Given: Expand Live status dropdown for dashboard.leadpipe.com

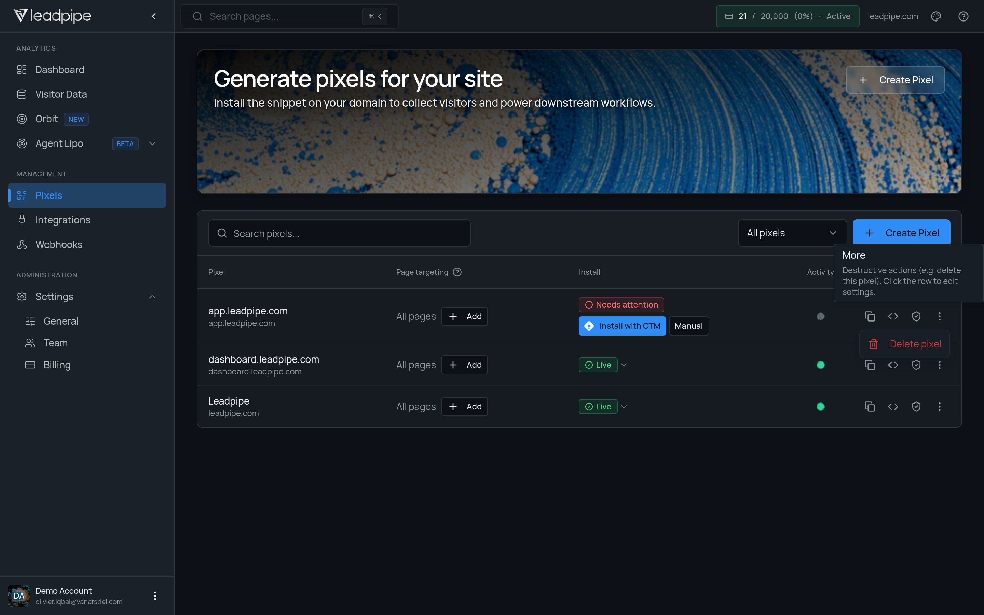Looking at the screenshot, I should point(624,365).
